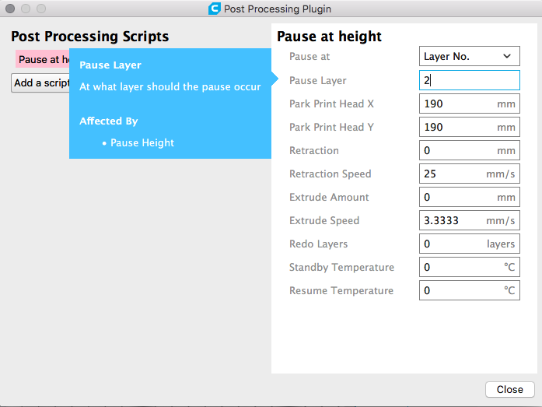
Task: Click the red window close button
Action: 10,9
